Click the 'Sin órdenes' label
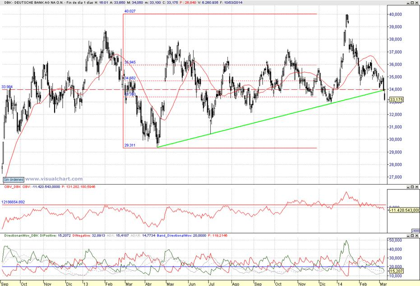Image resolution: width=420 pixels, height=286 pixels. [x=14, y=180]
